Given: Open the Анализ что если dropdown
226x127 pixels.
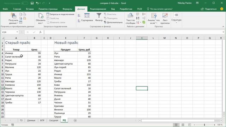Looking at the screenshot, I should 154,18.
